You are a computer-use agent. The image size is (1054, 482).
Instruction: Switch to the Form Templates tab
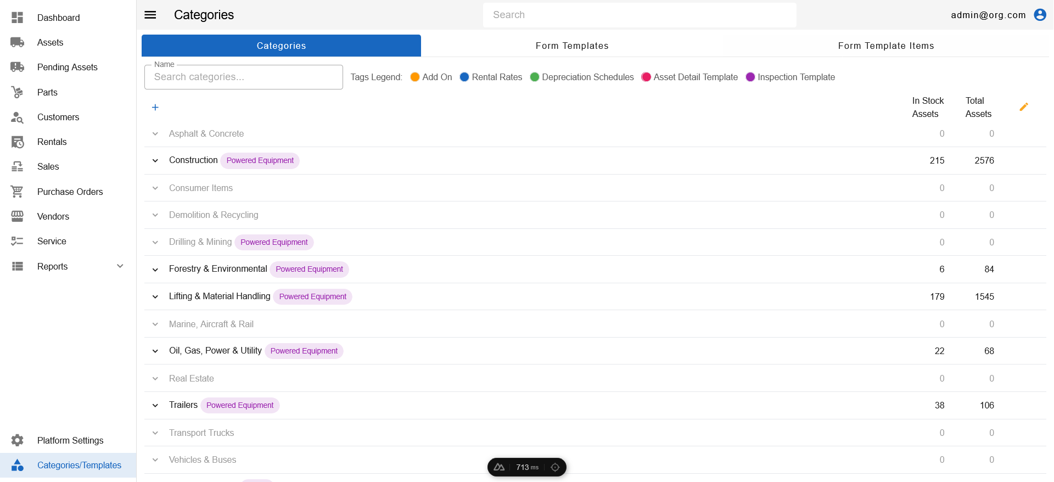[x=571, y=46]
